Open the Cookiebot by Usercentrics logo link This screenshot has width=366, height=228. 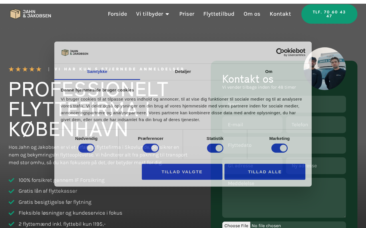point(291,52)
